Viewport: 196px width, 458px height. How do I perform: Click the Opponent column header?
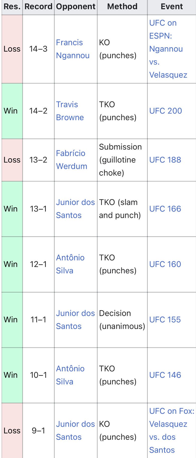[76, 7]
